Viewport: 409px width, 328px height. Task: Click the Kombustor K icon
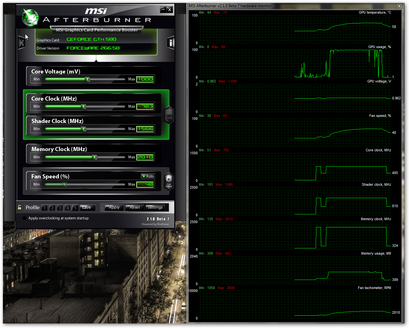21,43
